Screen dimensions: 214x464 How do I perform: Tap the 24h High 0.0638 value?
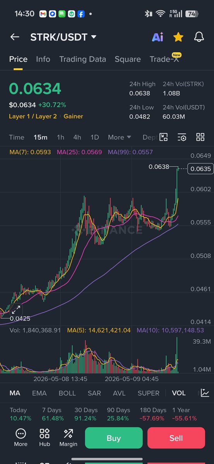click(139, 93)
